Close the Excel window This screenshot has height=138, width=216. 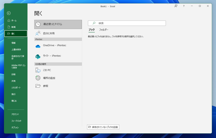click(x=208, y=6)
